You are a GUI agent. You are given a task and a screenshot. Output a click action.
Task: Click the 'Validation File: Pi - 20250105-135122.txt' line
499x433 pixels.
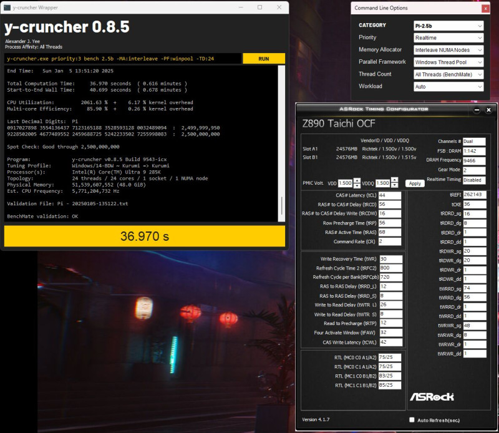click(67, 203)
